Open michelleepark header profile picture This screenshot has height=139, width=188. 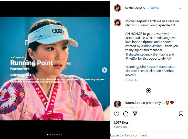click(117, 8)
